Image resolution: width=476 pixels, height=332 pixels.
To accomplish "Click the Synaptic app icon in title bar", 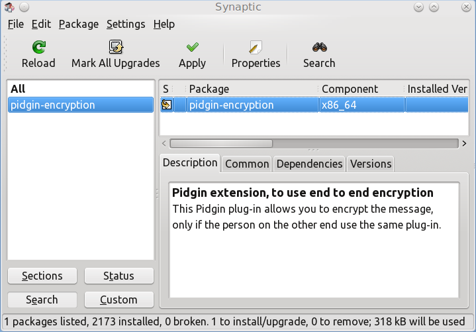I will [9, 7].
